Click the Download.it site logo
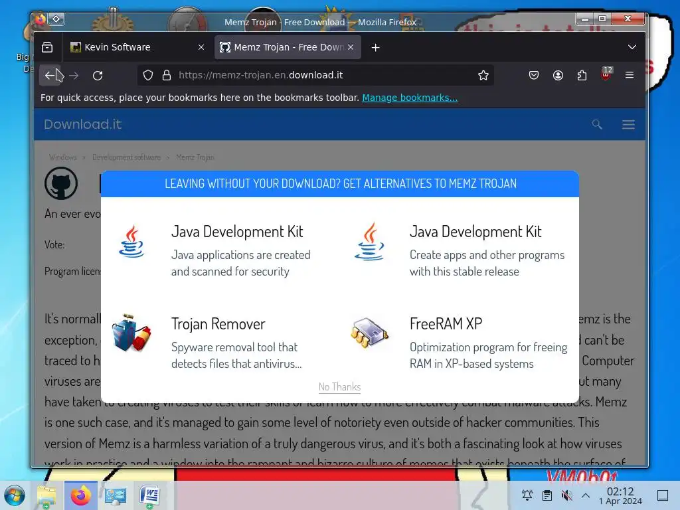 (83, 124)
